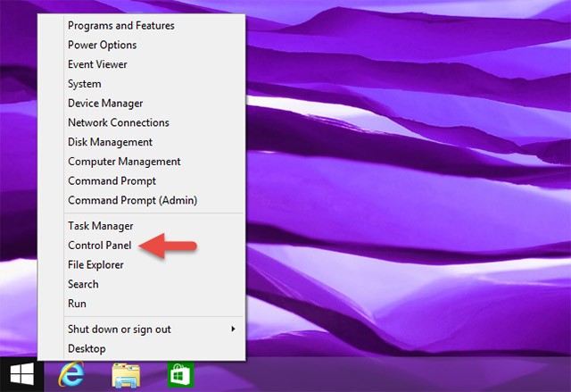Screen dimensions: 571x392
Task: Launch Disk Management
Action: 110,142
